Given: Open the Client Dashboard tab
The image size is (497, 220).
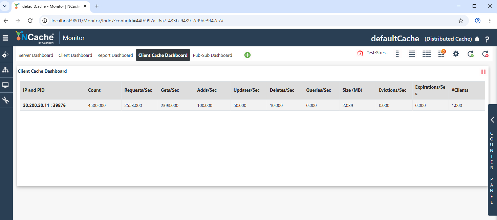Looking at the screenshot, I should pyautogui.click(x=75, y=55).
